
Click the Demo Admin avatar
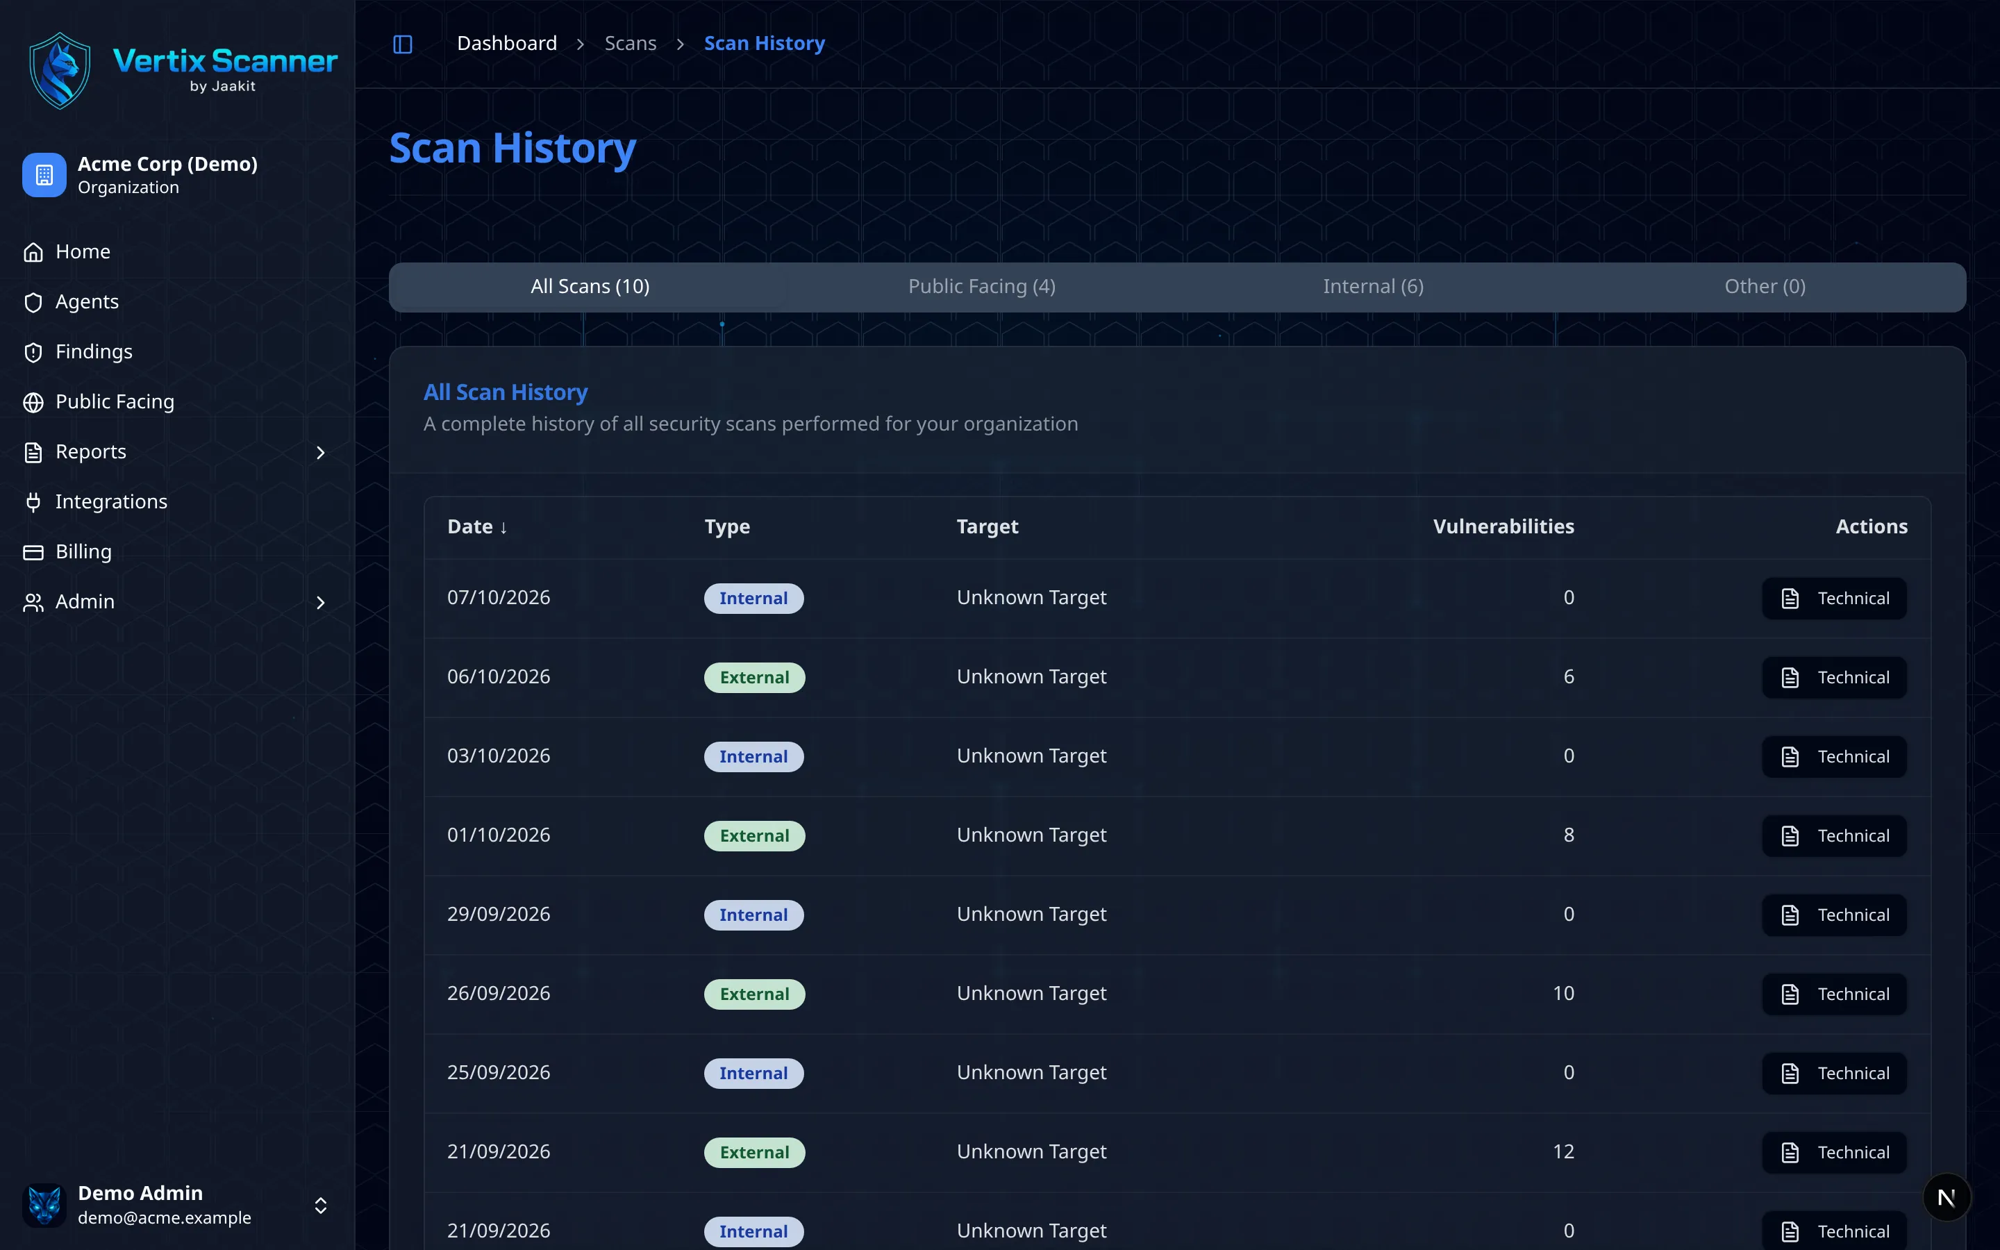[x=44, y=1206]
